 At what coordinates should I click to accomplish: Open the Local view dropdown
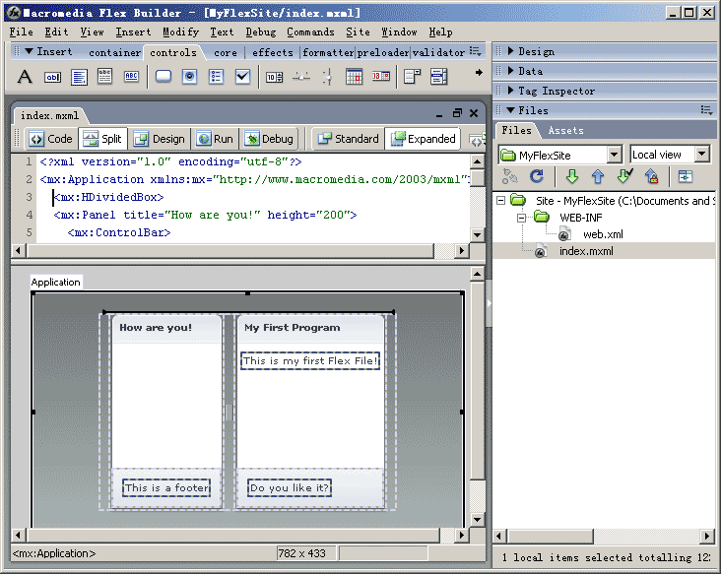click(701, 155)
